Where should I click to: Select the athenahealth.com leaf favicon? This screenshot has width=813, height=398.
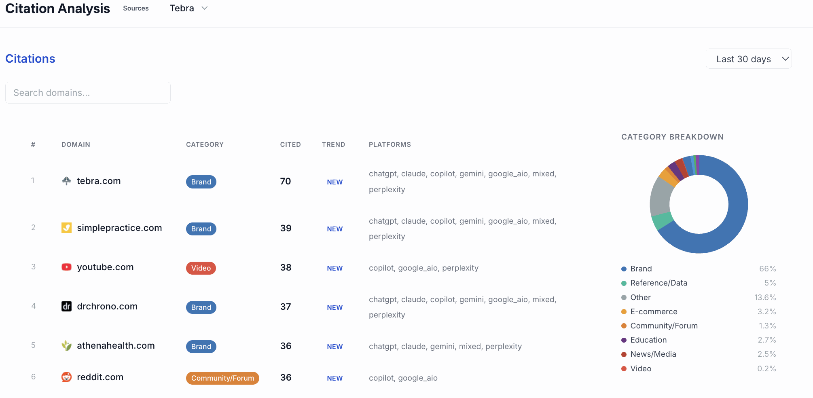pos(66,345)
